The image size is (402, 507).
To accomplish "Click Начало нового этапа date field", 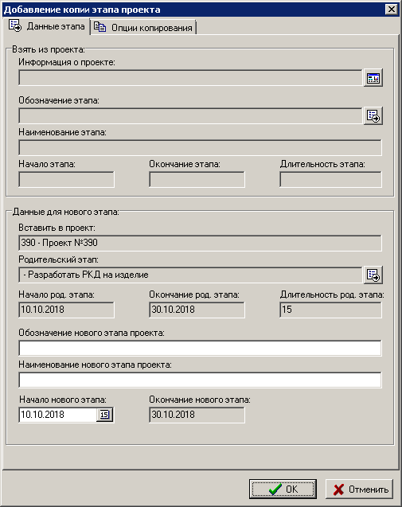I will (x=58, y=415).
